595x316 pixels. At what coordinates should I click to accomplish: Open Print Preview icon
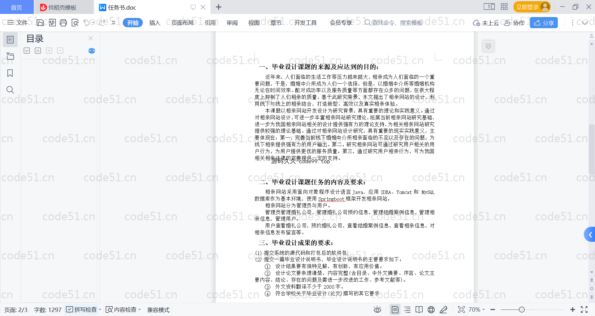click(75, 23)
